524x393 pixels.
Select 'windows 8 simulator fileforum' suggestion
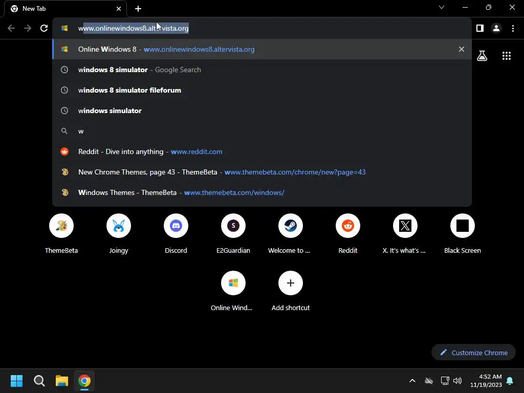point(262,90)
